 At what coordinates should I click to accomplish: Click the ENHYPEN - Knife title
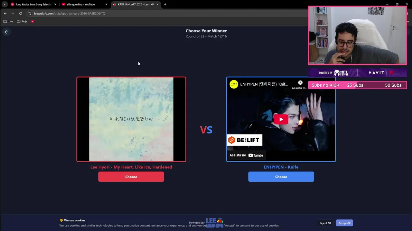pos(281,167)
